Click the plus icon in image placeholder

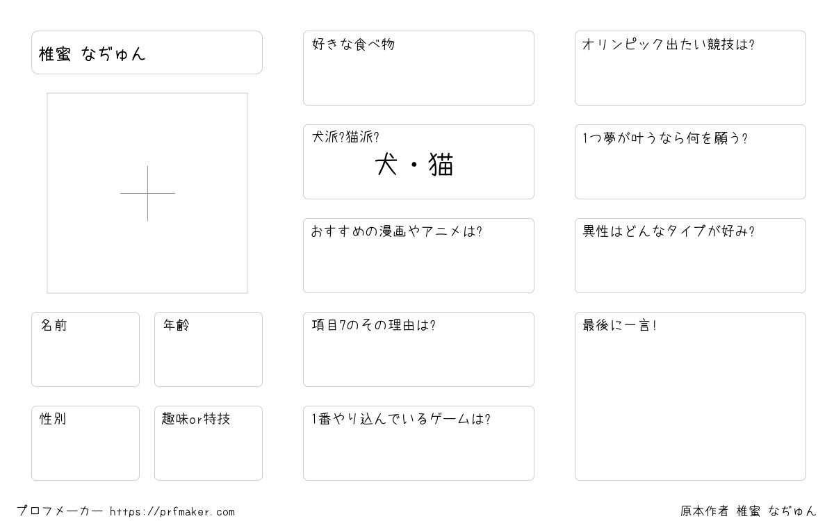click(x=147, y=193)
